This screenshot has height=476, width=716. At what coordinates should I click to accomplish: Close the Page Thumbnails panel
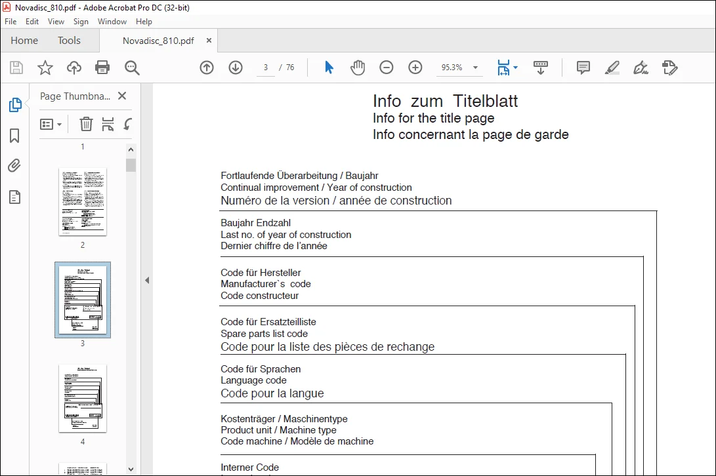click(122, 96)
